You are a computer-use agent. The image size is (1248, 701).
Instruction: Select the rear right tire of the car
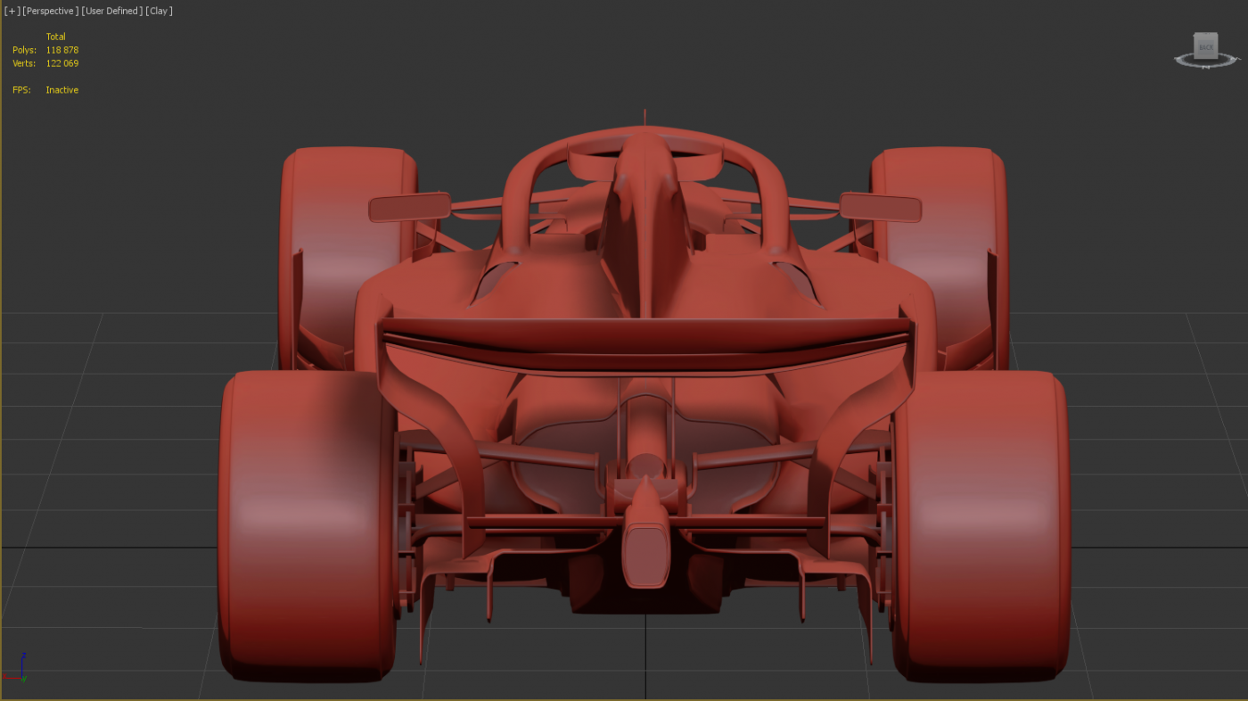pyautogui.click(x=981, y=526)
